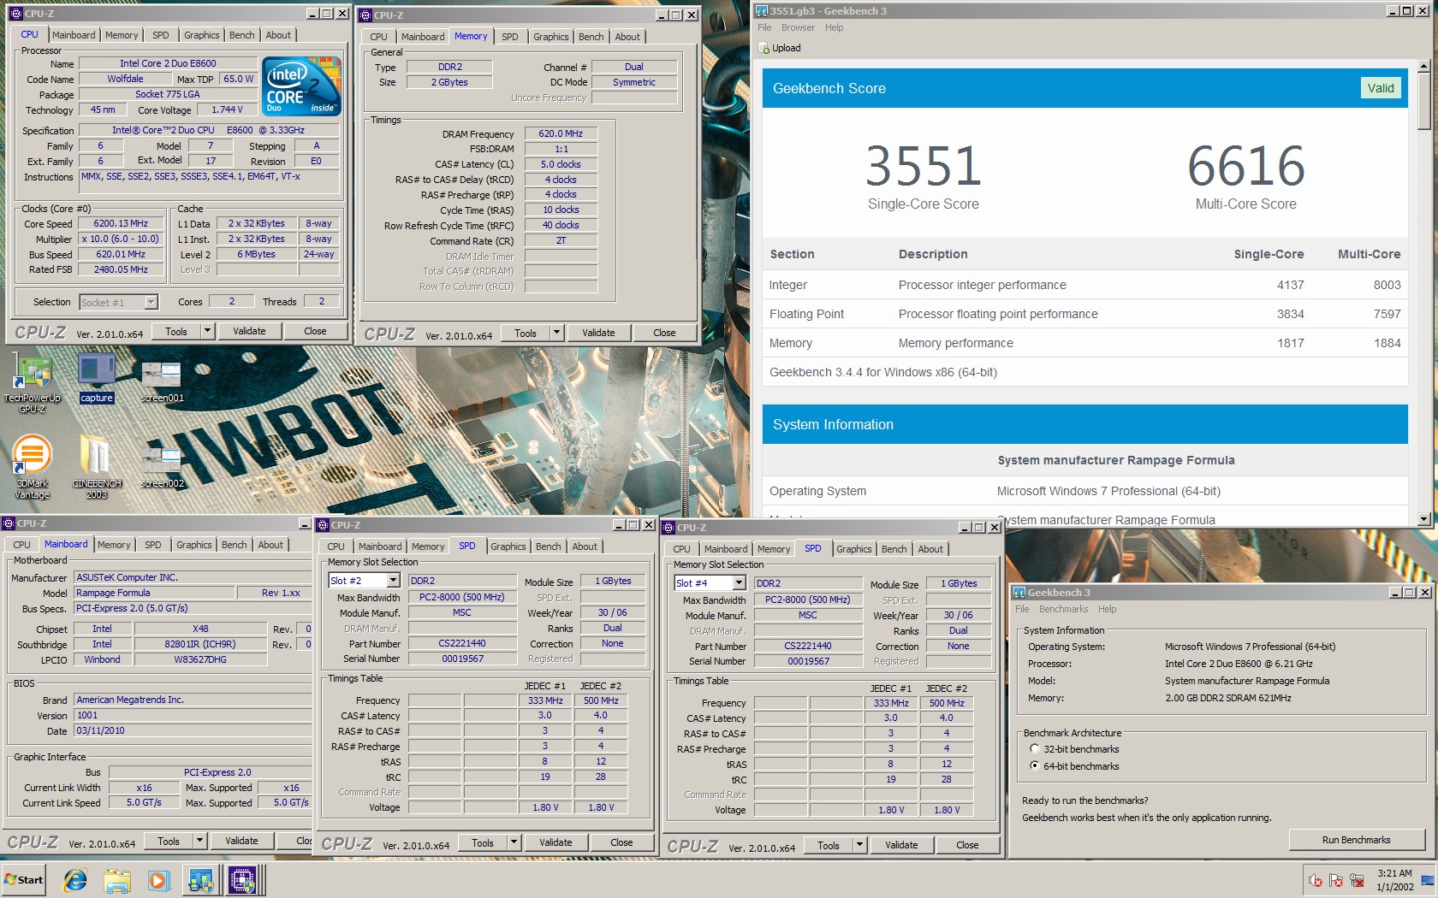The height and width of the screenshot is (898, 1438).
Task: Open the Slot #4 memory slot dropdown
Action: tap(739, 583)
